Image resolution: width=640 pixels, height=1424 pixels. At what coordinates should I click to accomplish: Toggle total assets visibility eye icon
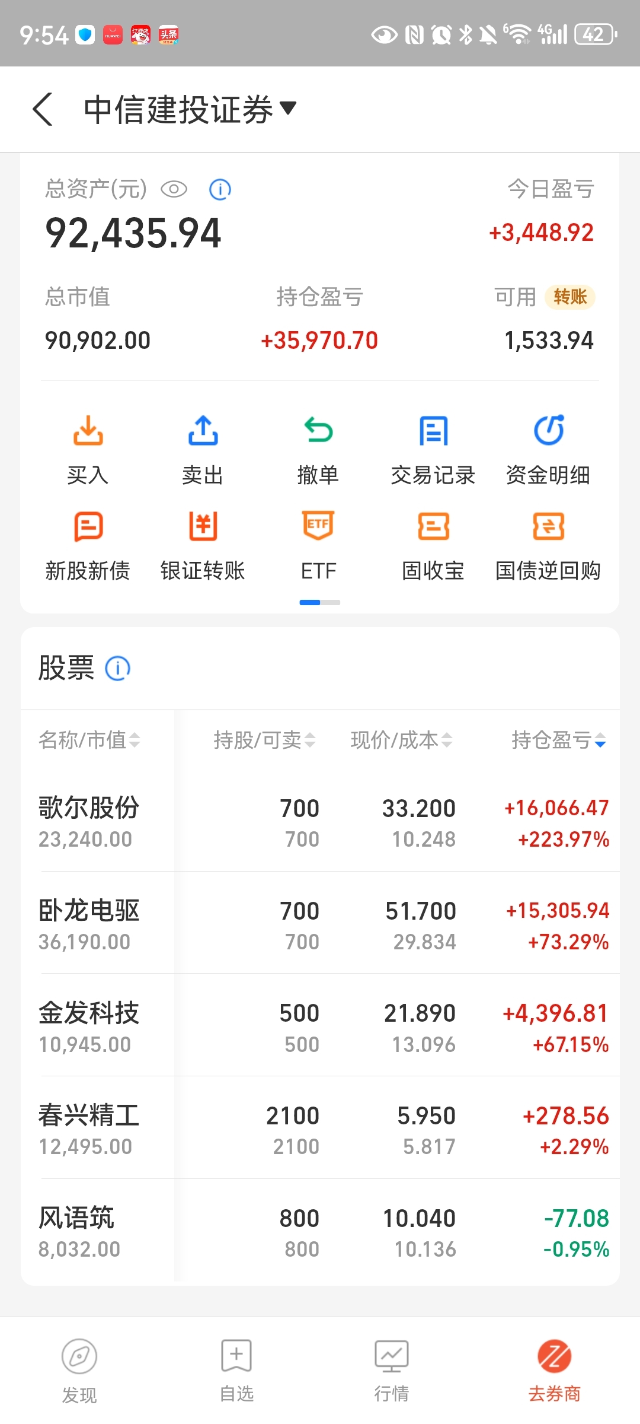click(x=174, y=190)
